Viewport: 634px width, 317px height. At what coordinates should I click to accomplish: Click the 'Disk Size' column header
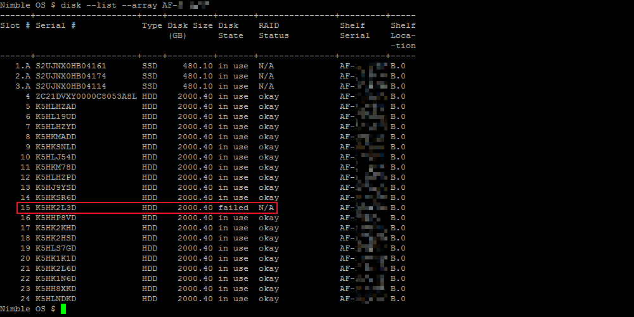190,25
